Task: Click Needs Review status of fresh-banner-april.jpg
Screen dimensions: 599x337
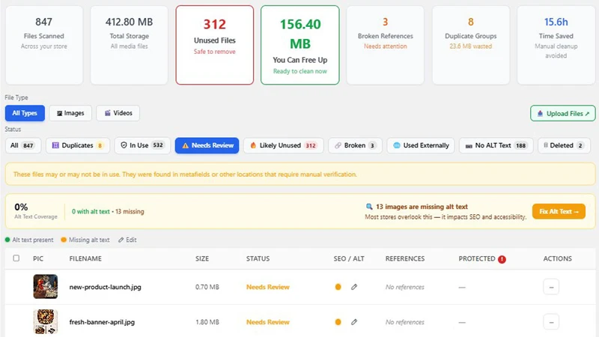Action: 268,322
